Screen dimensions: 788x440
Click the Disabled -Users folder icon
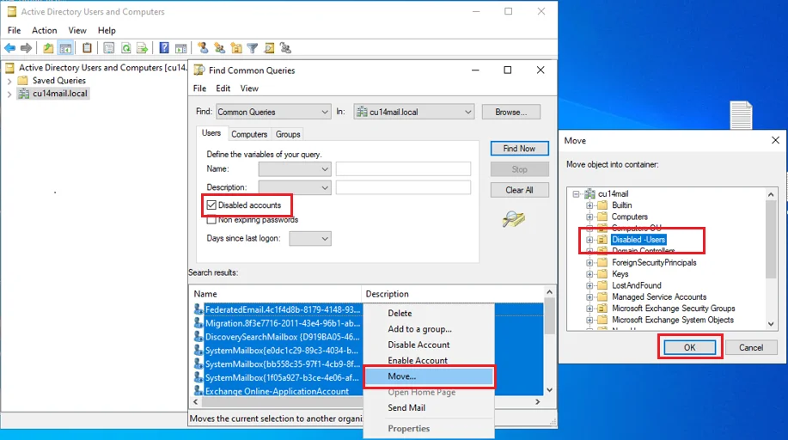[x=602, y=240]
